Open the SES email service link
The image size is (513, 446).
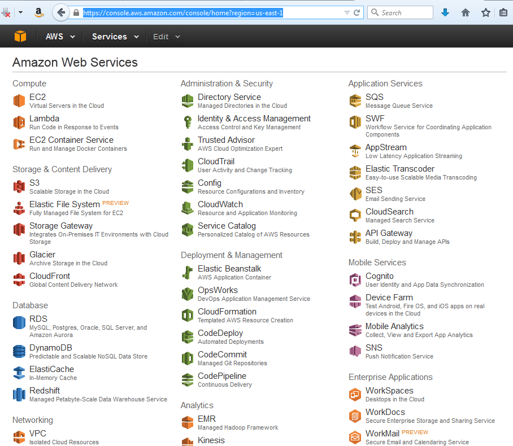(373, 190)
